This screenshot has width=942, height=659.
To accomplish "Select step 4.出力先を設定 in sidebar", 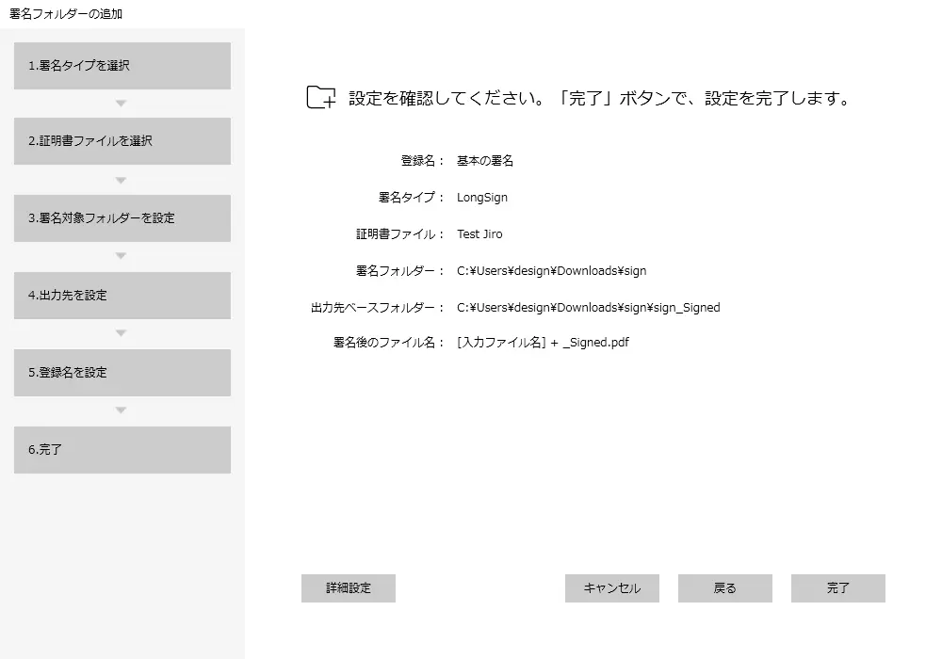I will click(x=122, y=296).
